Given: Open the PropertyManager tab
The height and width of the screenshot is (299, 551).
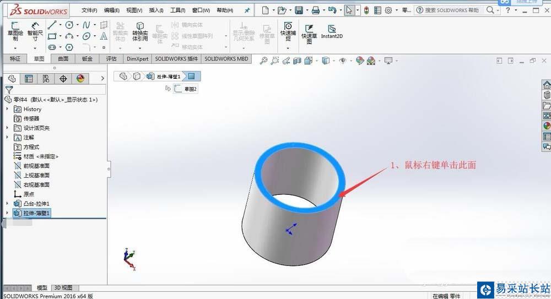Looking at the screenshot, I should tap(29, 78).
